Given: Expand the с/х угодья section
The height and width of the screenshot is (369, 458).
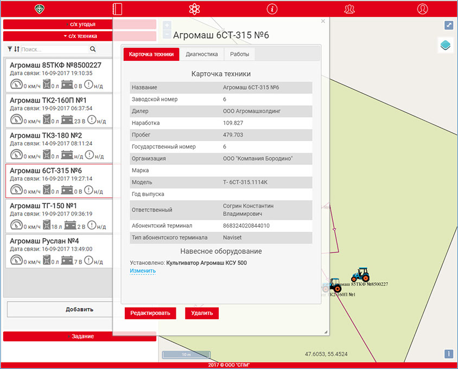Looking at the screenshot, I should pyautogui.click(x=80, y=24).
